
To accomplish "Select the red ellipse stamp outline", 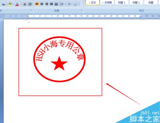I will point(60,59).
